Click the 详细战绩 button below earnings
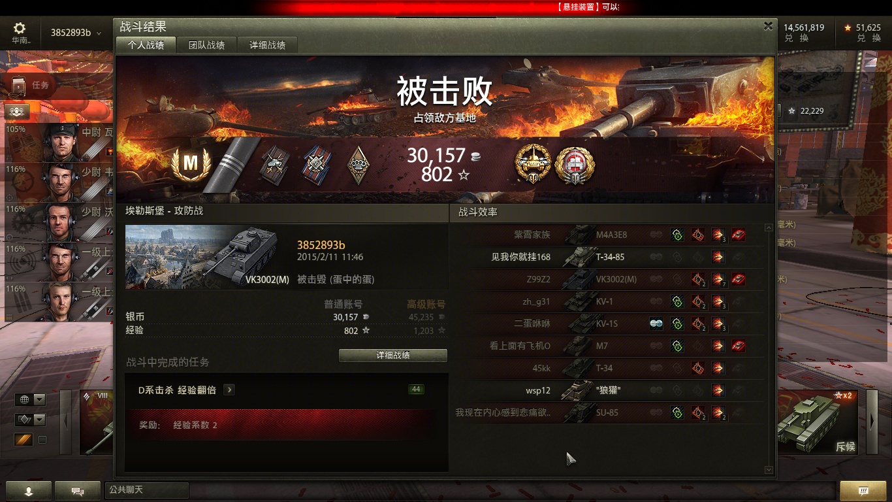The image size is (892, 502). [393, 356]
